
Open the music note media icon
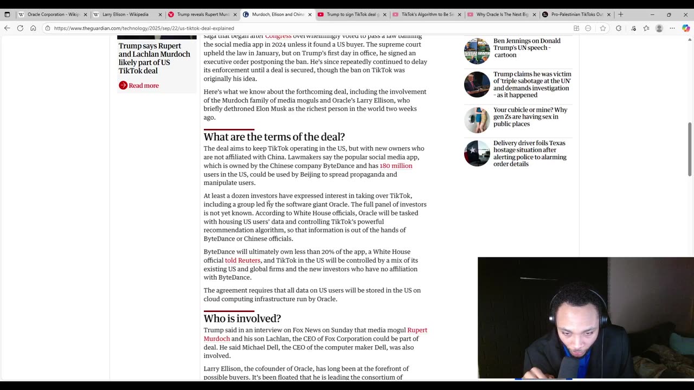coord(633,28)
